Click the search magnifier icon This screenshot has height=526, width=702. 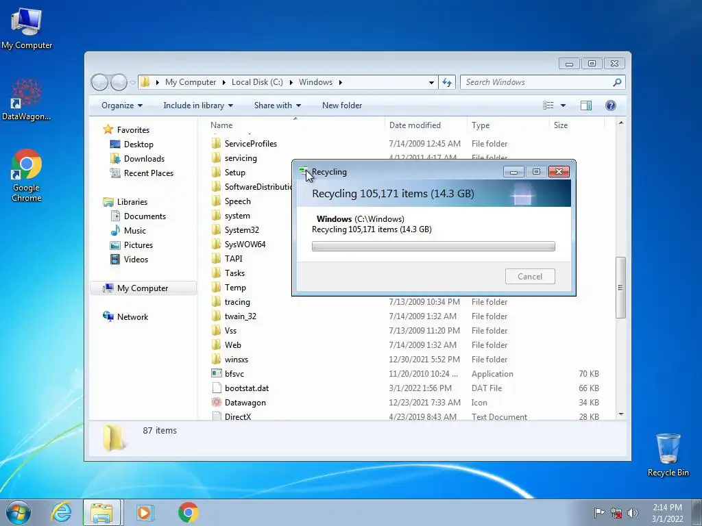(x=617, y=82)
